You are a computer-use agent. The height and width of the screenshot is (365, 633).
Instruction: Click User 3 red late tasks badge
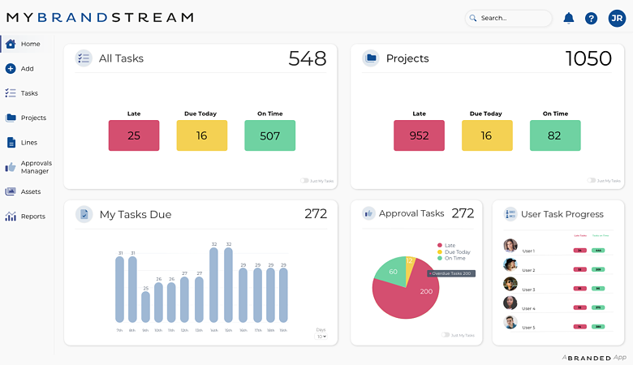[580, 289]
